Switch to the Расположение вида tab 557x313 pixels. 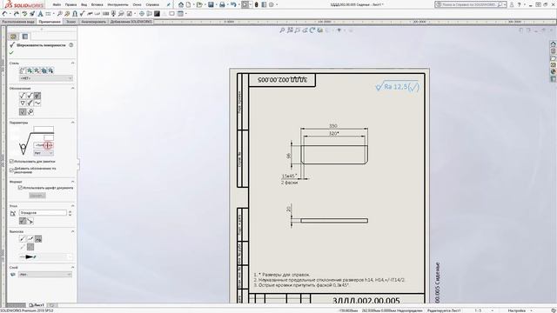pos(18,22)
